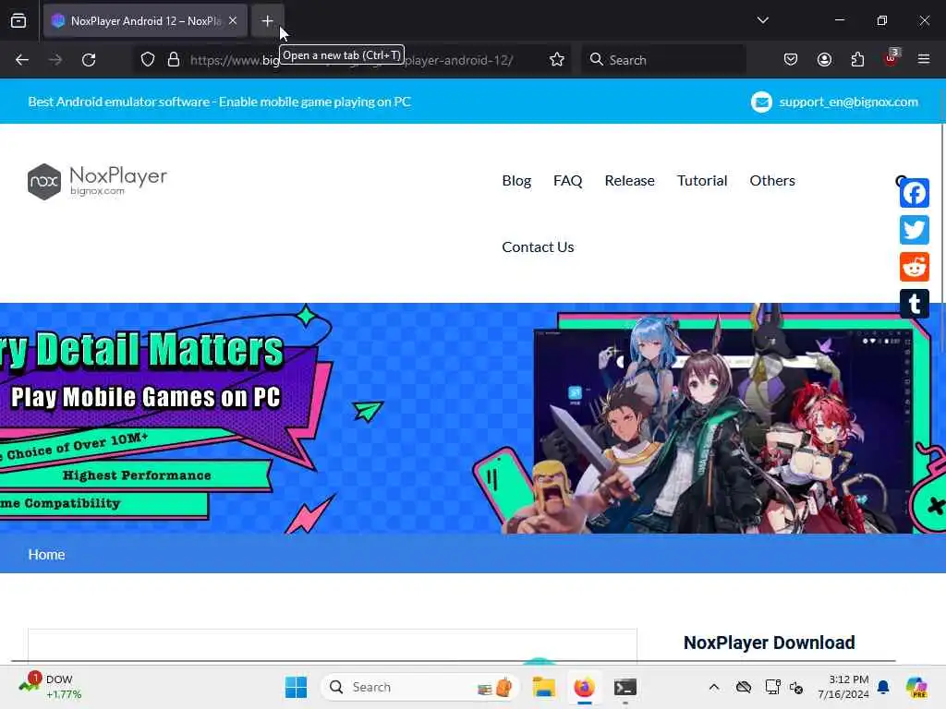This screenshot has height=709, width=946.
Task: Open File Explorer from taskbar
Action: (543, 687)
